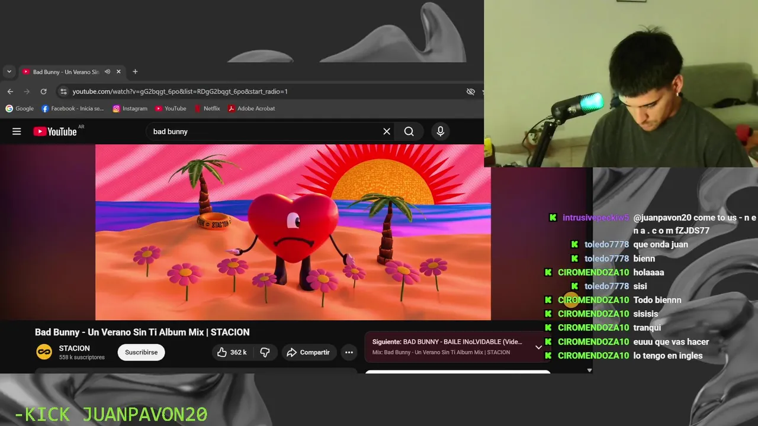This screenshot has width=758, height=426.
Task: Expand the Siguiente playlist panel chevron
Action: [x=538, y=347]
